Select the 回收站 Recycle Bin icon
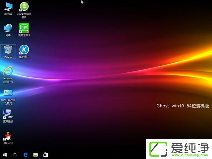This screenshot has height=159, width=212. pyautogui.click(x=8, y=50)
